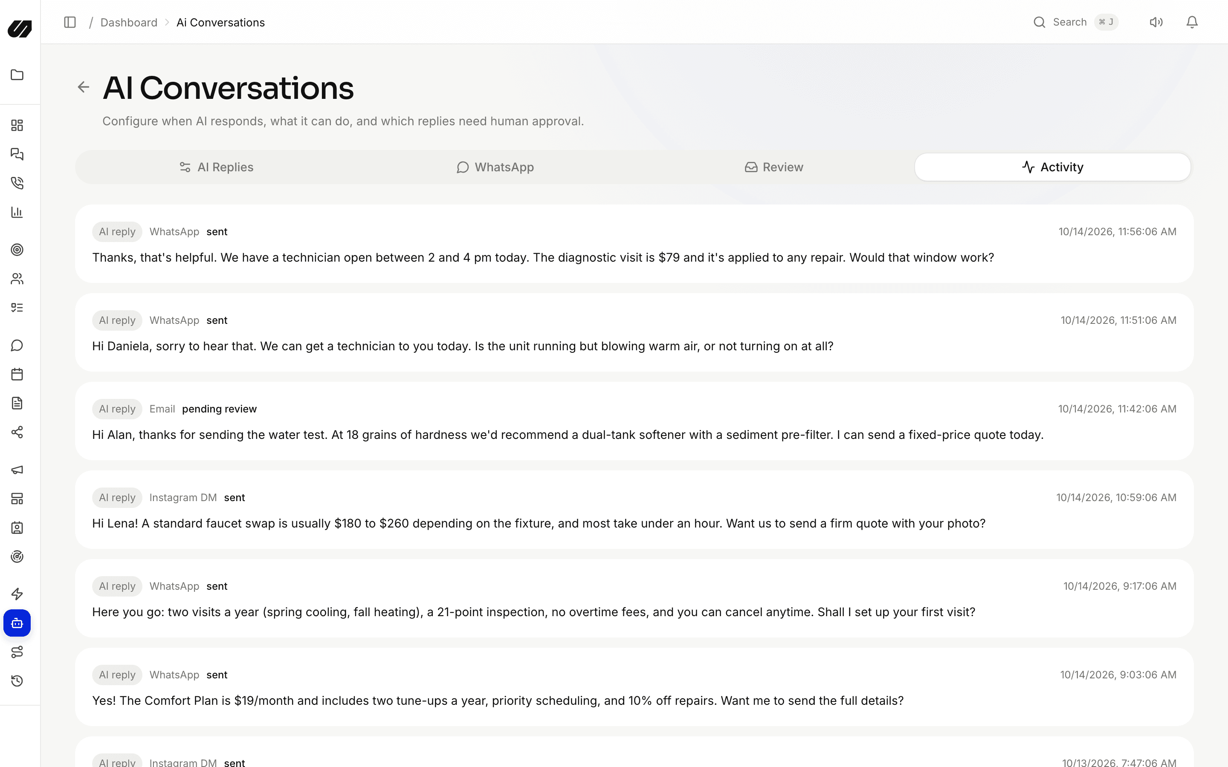This screenshot has height=767, width=1228.
Task: Open the calendar sidebar icon
Action: pos(17,375)
